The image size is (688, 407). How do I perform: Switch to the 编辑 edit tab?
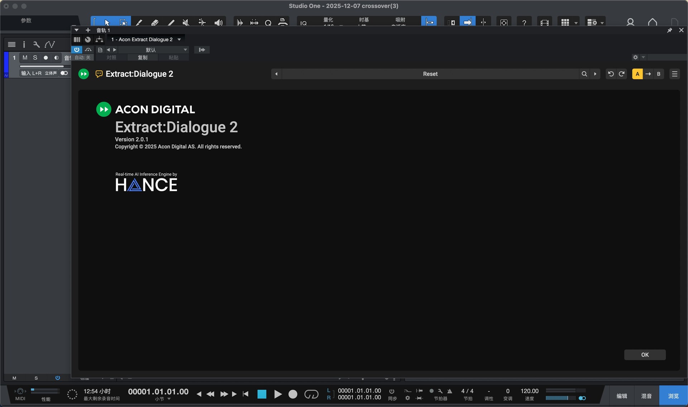pyautogui.click(x=622, y=396)
